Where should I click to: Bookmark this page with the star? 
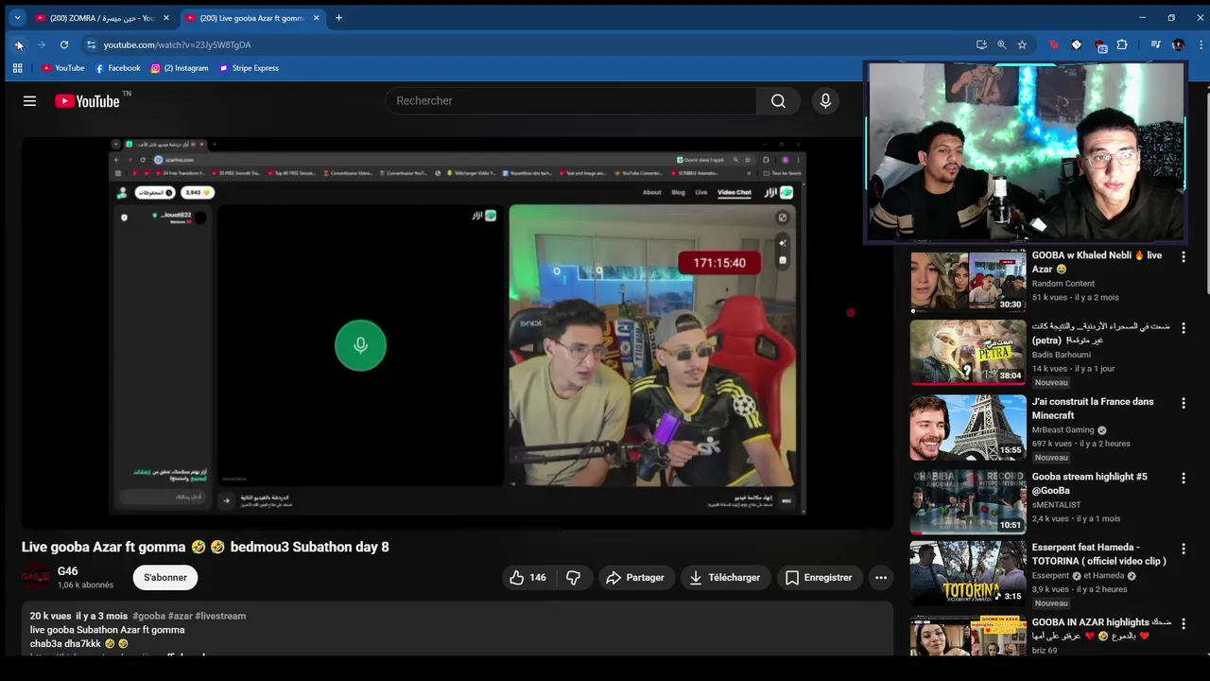[x=1022, y=44]
